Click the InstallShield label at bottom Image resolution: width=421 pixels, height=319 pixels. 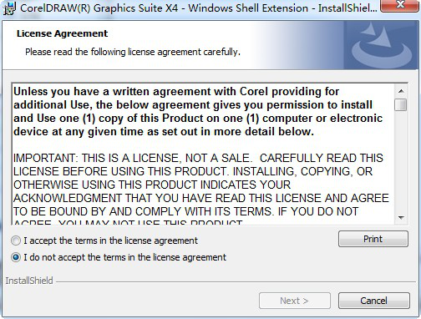pos(29,281)
